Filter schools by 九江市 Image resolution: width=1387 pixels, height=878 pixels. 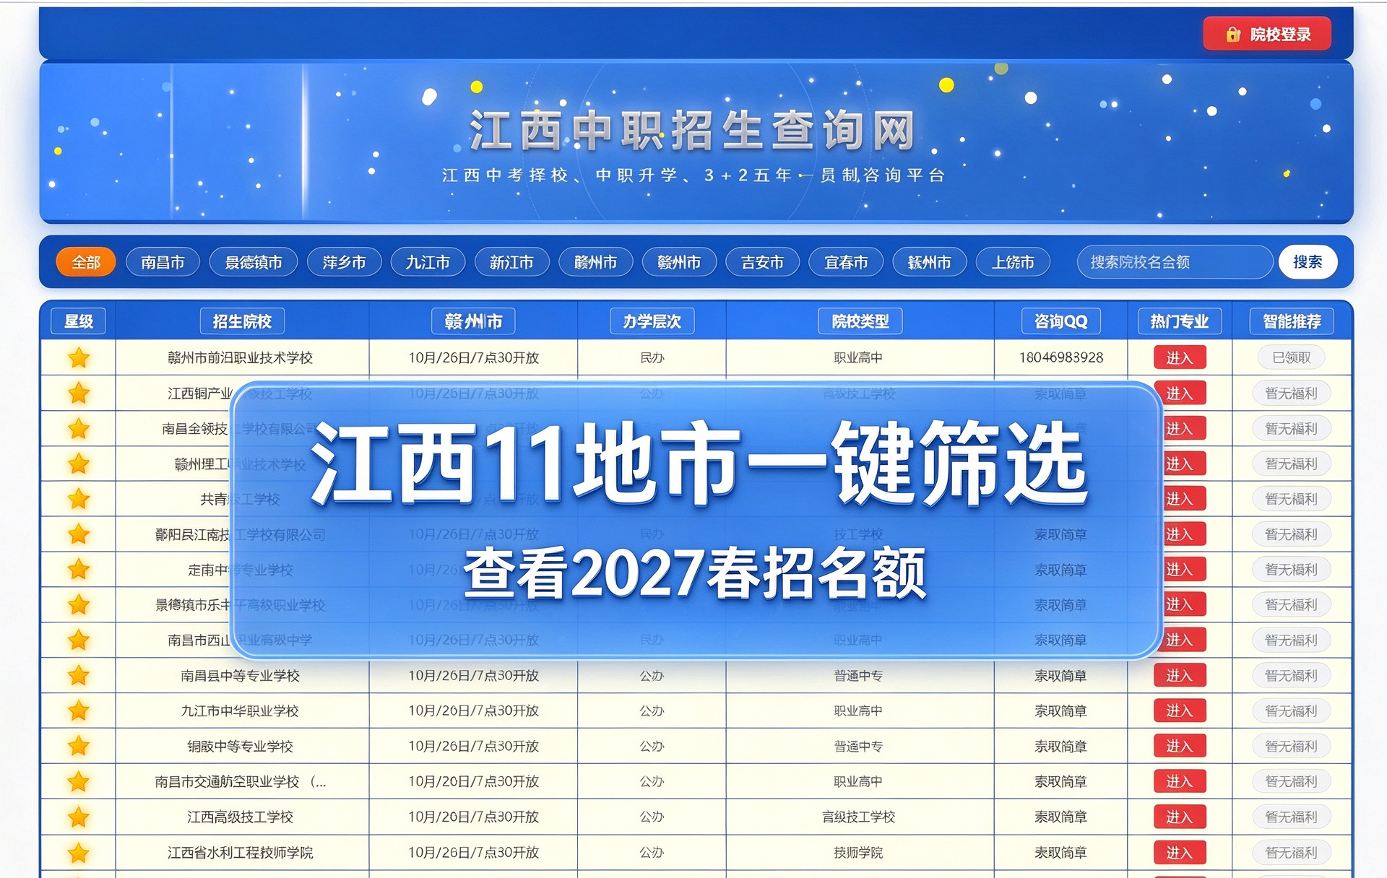pos(428,262)
